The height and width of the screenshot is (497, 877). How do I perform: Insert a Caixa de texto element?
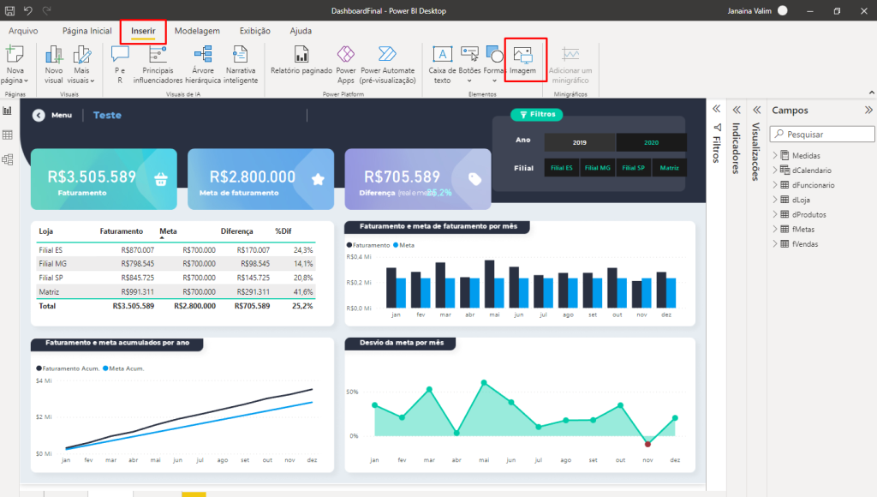[x=442, y=63]
